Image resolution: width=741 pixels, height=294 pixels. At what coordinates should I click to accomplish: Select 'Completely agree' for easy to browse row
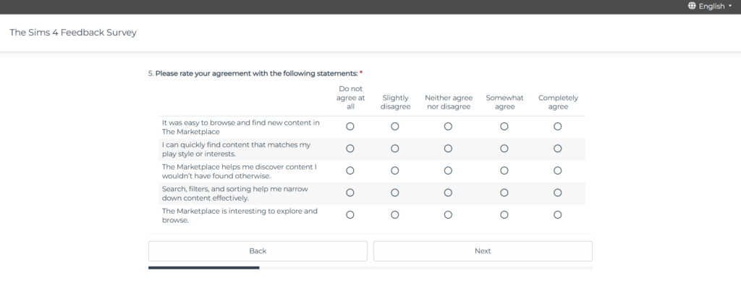point(558,127)
